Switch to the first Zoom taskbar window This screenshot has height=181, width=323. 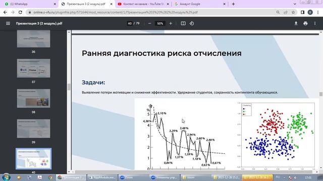tap(134, 177)
